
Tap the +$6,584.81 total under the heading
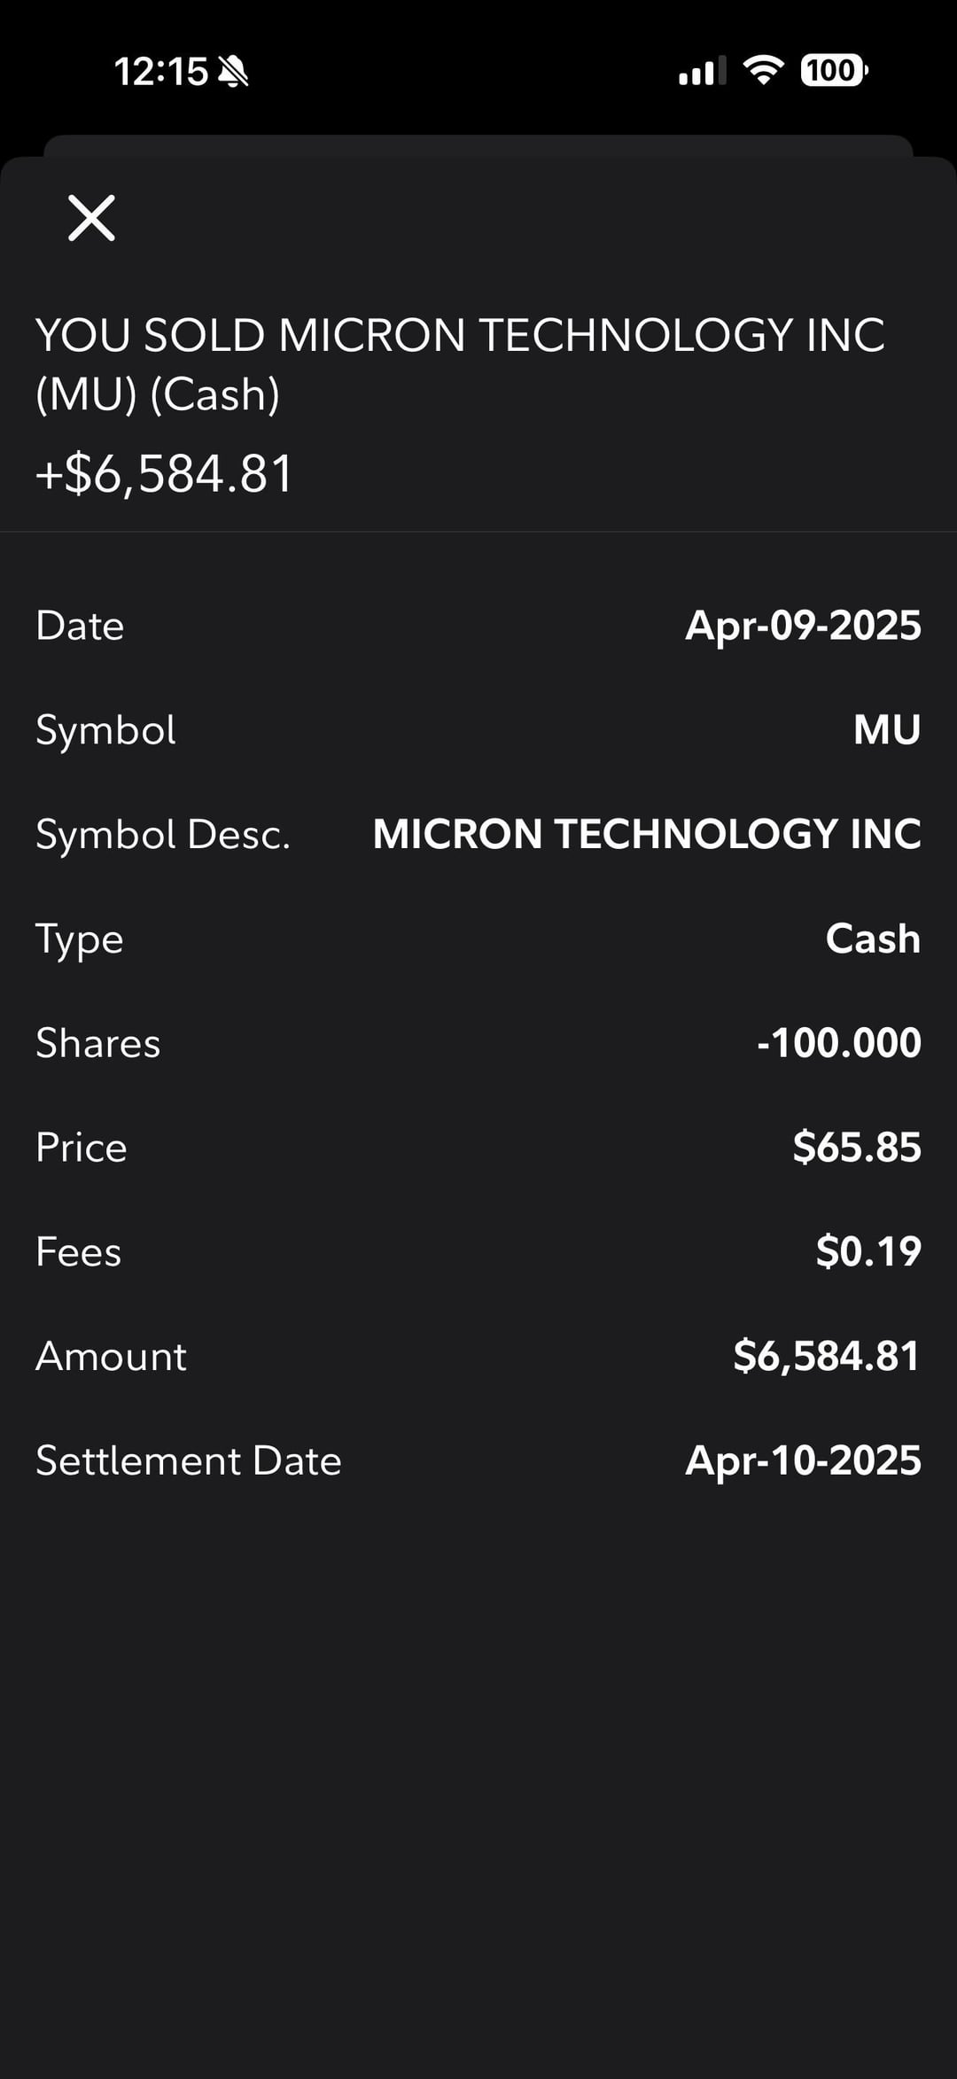[165, 473]
